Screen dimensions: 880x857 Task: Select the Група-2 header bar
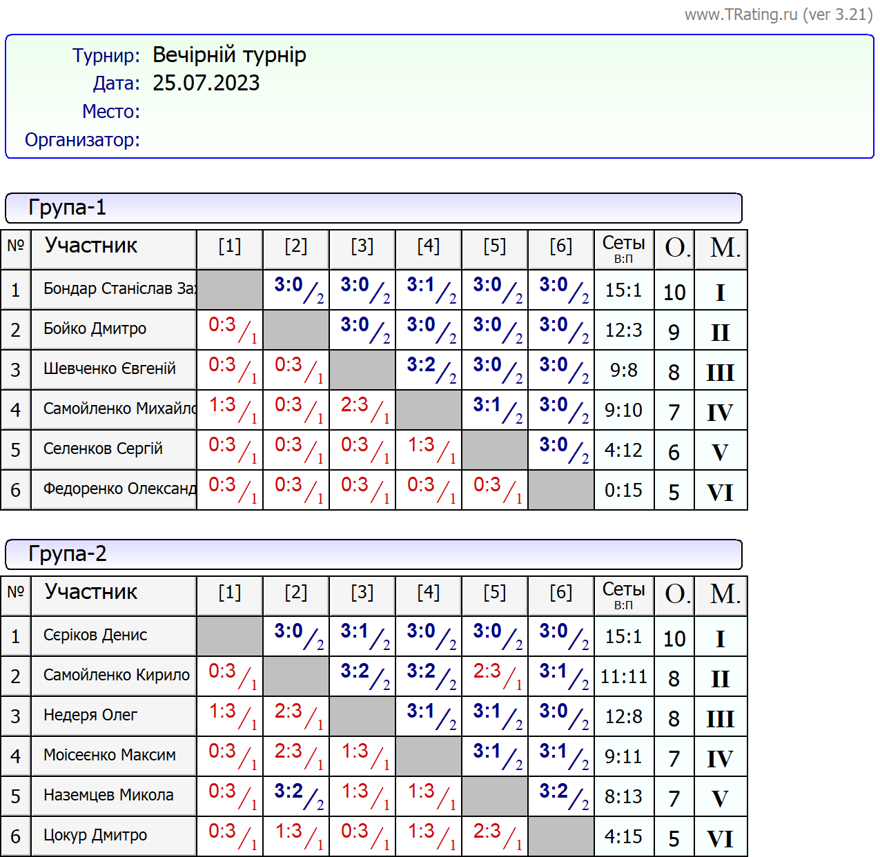pyautogui.click(x=373, y=554)
